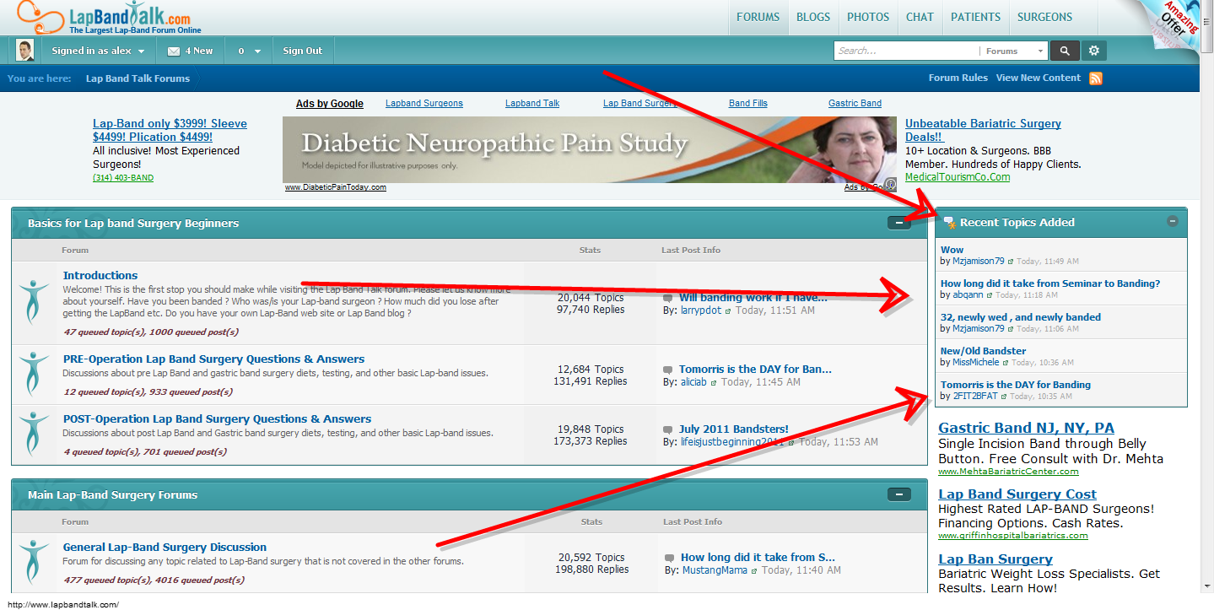Click the profile icon next to abqann
Screen dimensions: 1214x610
[990, 296]
